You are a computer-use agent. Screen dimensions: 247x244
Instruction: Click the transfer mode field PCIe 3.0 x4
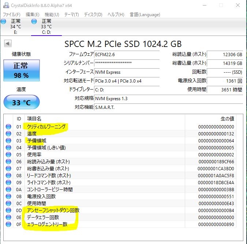pos(127,81)
